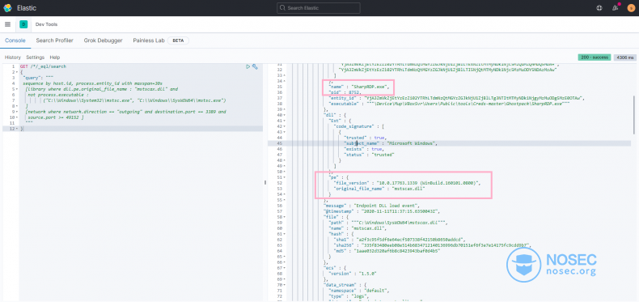This screenshot has width=639, height=302.
Task: Switch to the Search Profiler tab
Action: (x=55, y=40)
